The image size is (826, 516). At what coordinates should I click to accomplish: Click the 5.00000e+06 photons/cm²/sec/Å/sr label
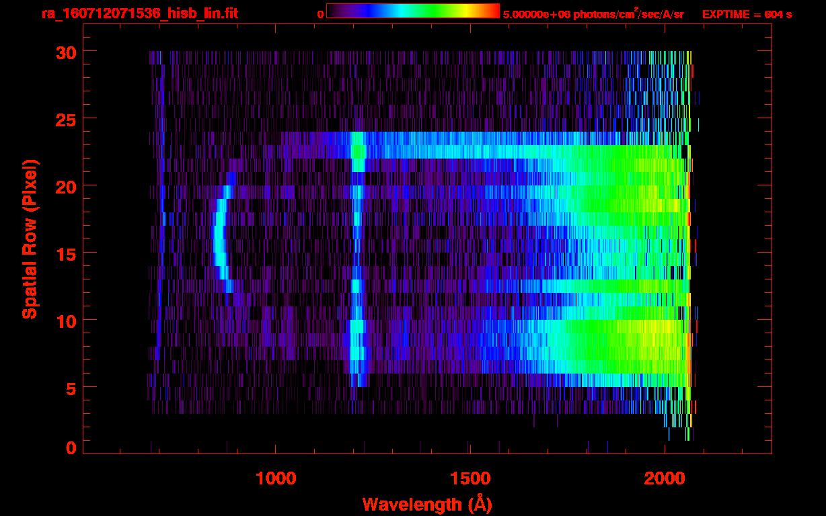point(593,14)
